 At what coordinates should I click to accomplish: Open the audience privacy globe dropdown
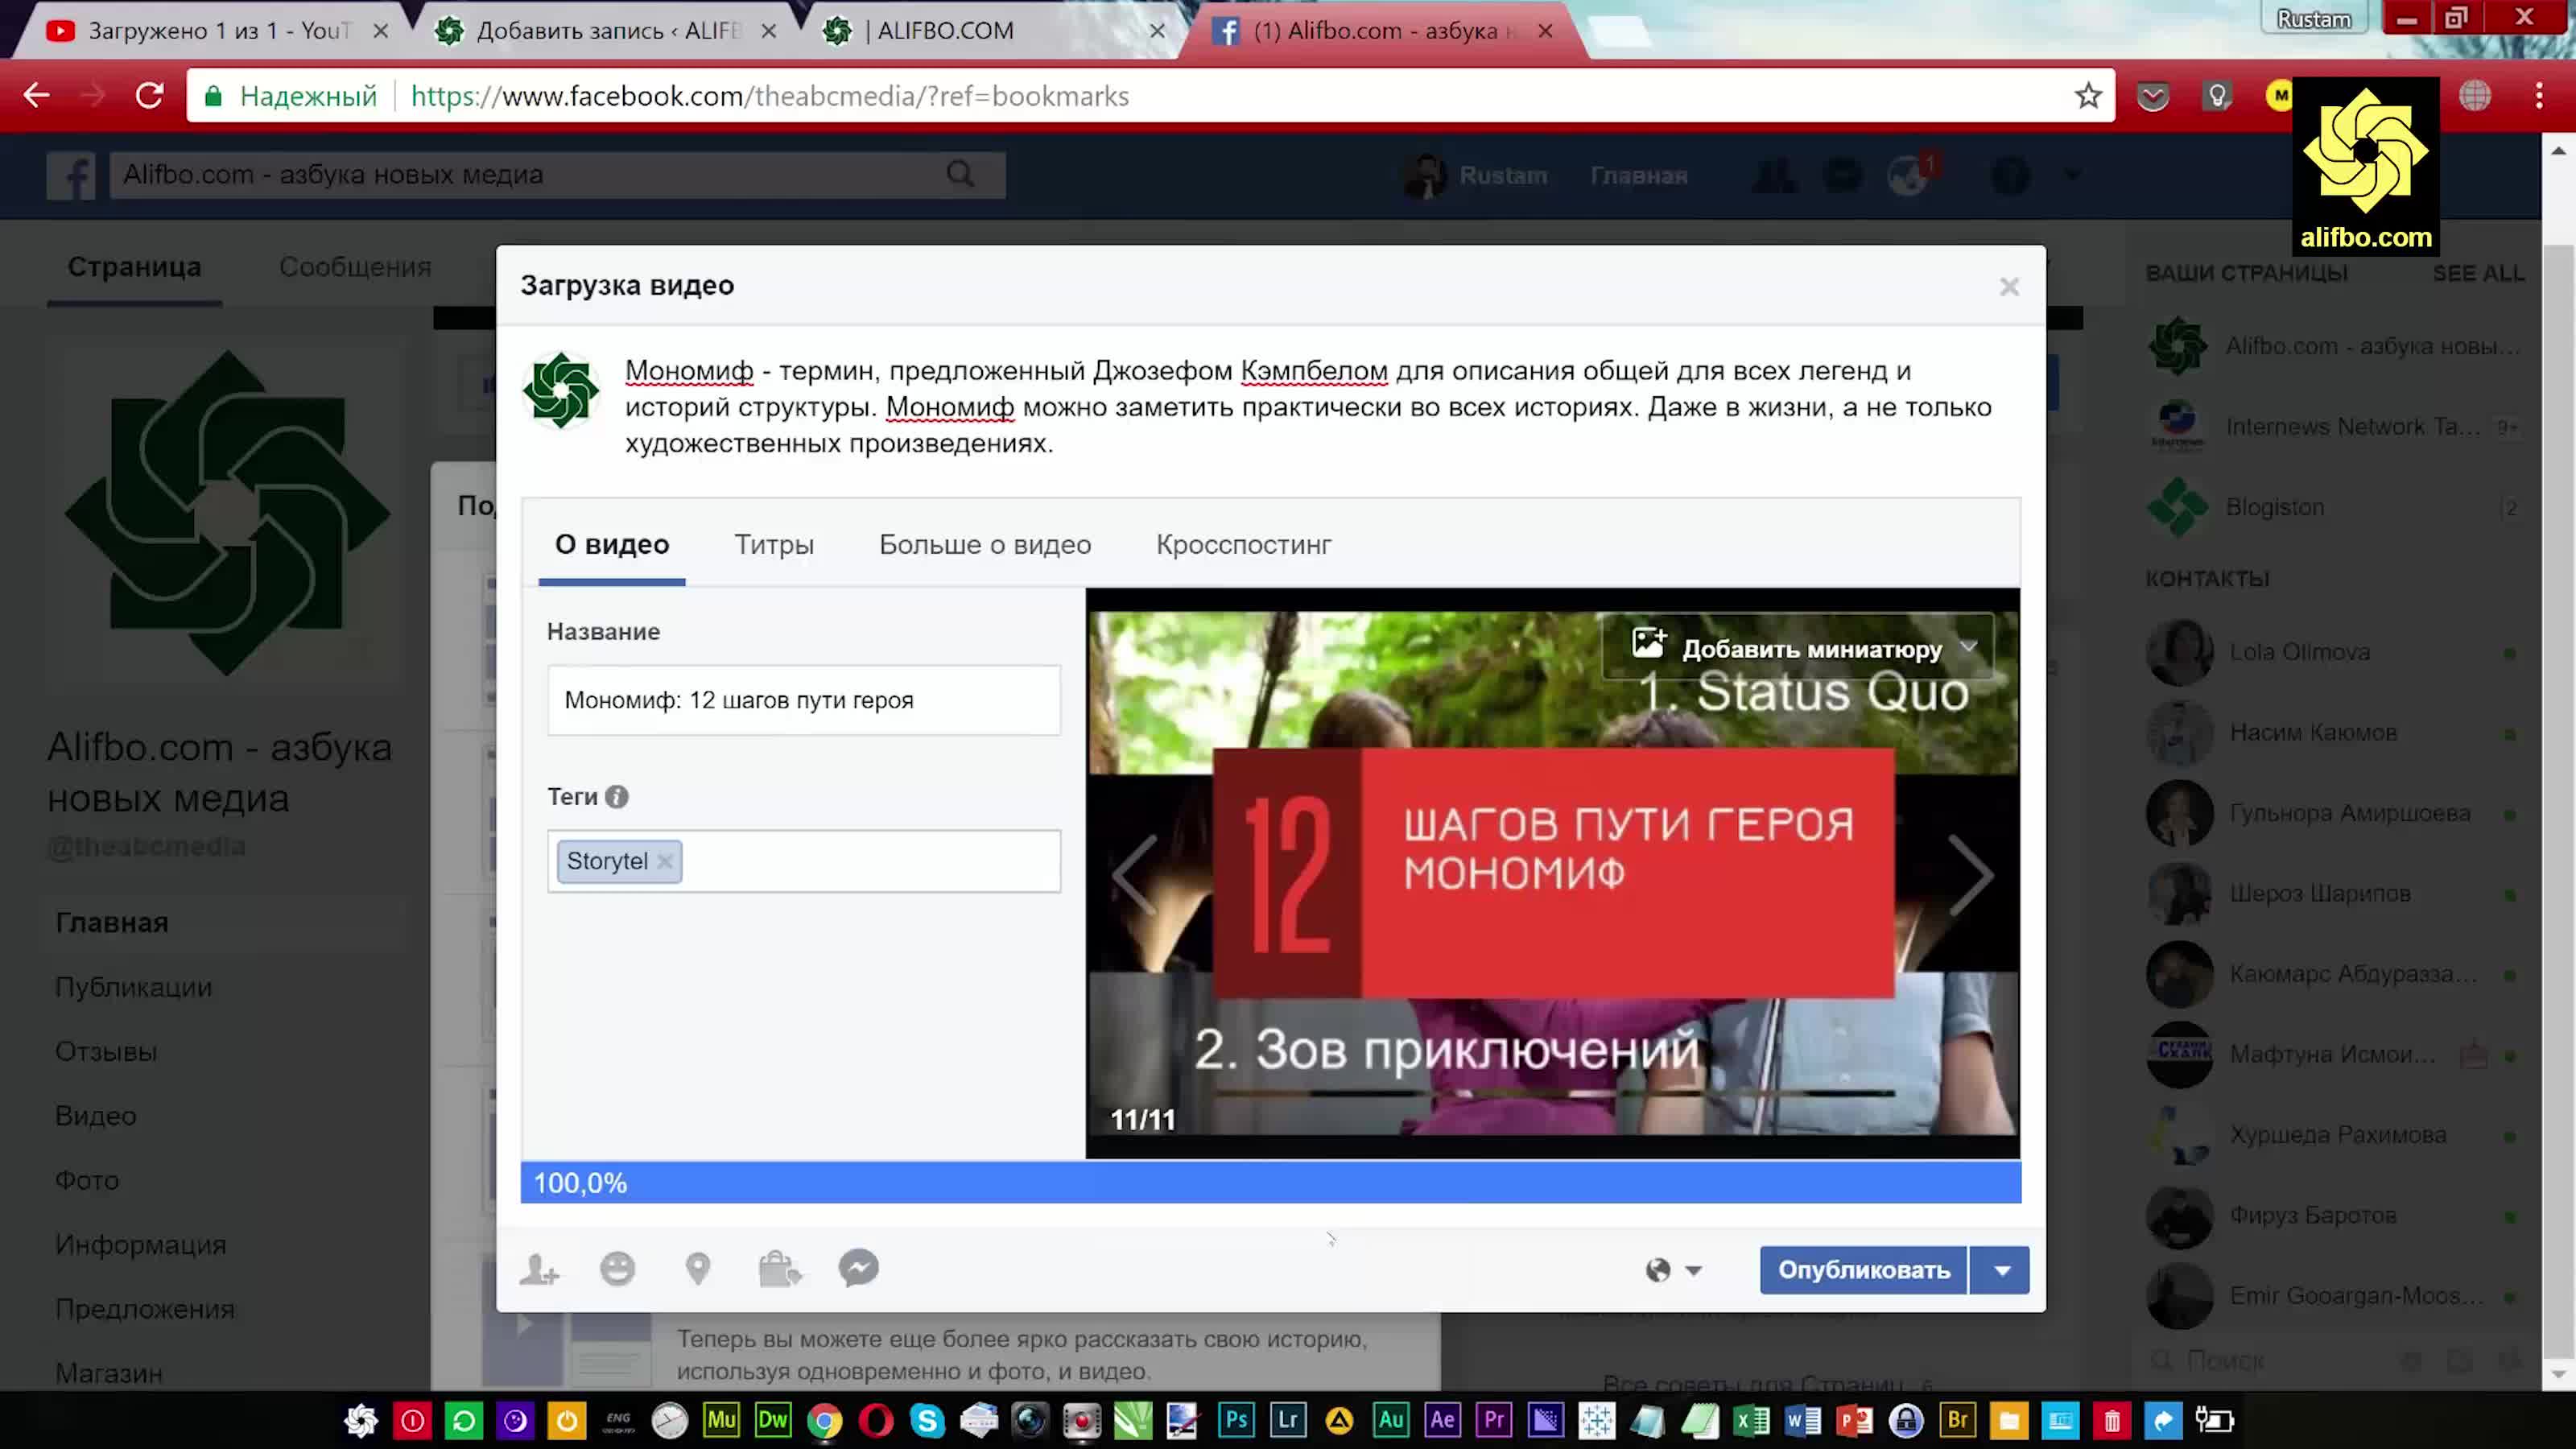pos(1673,1270)
